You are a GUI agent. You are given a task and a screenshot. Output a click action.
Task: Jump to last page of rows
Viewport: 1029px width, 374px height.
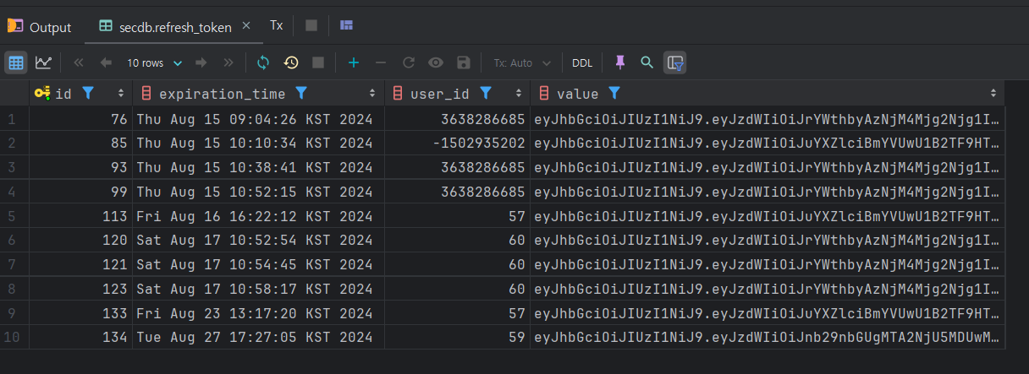(228, 62)
